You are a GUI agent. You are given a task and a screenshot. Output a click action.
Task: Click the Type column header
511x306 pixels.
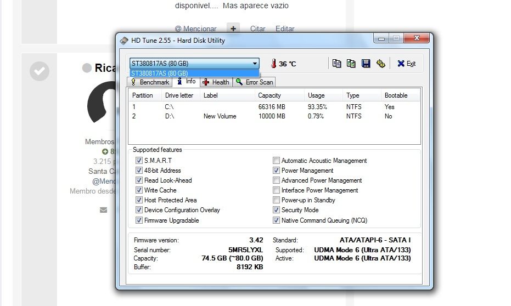(x=362, y=95)
